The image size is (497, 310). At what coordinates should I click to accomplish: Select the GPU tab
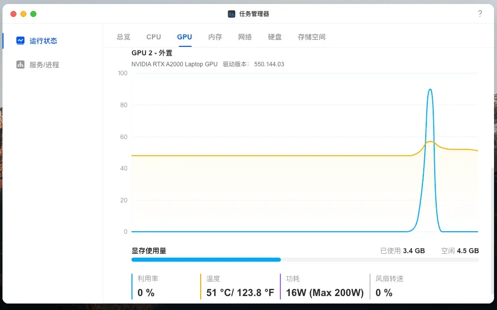[184, 37]
